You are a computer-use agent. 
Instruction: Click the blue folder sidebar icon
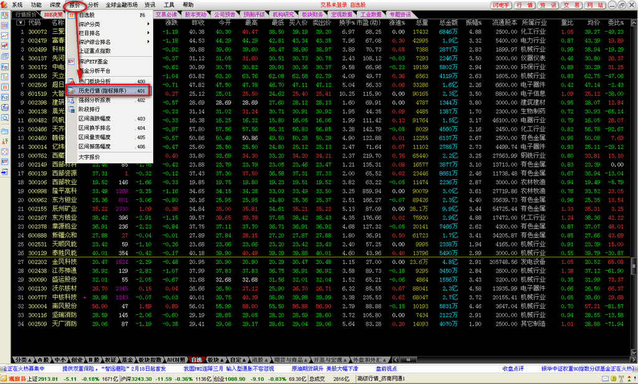[x=4, y=131]
